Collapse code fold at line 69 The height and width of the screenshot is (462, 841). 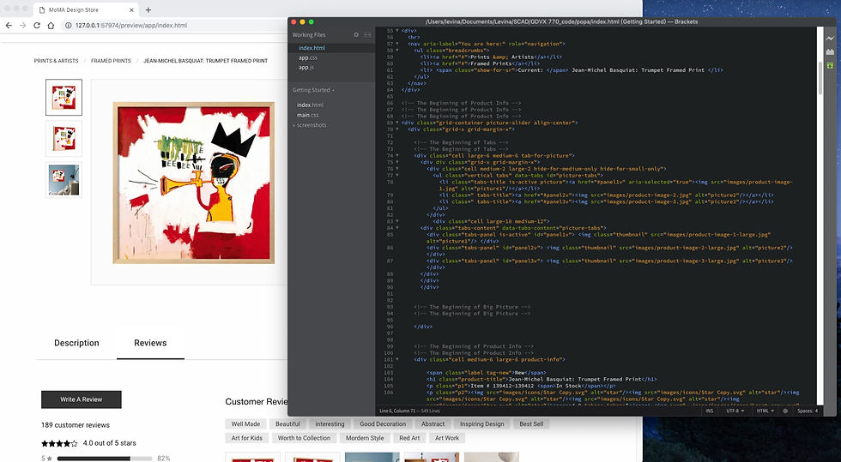pos(397,123)
